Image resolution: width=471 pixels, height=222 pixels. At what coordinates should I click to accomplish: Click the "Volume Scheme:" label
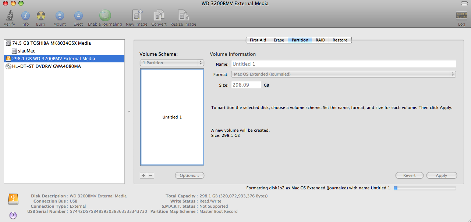tap(159, 54)
